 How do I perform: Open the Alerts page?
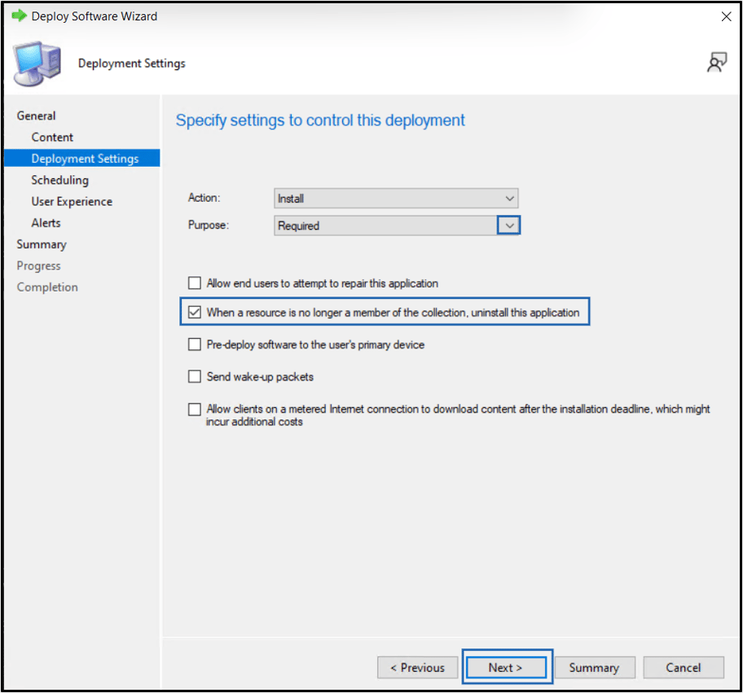(x=46, y=222)
